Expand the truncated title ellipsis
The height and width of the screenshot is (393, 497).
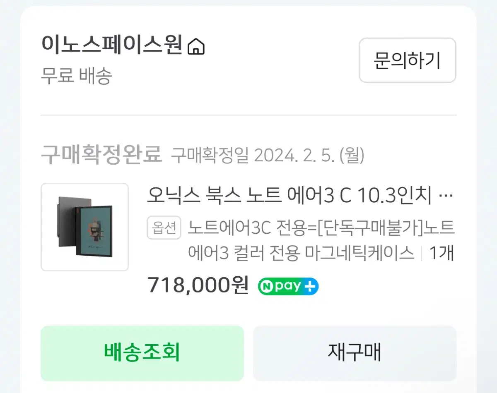pos(445,195)
